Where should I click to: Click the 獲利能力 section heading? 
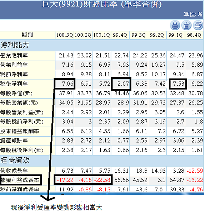click(15, 45)
